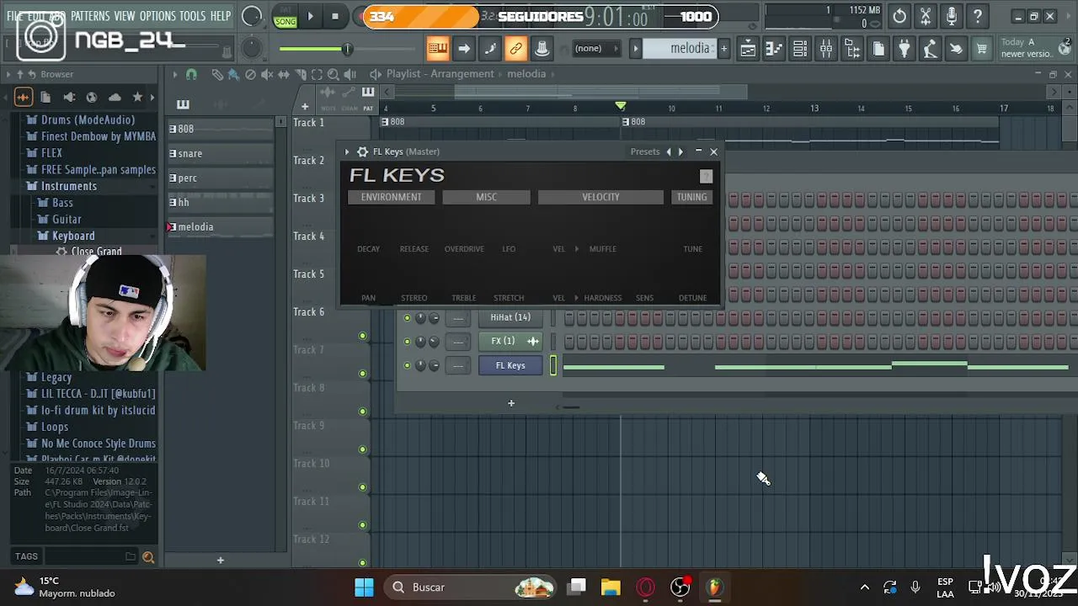This screenshot has height=606, width=1078.
Task: Click the FL Keys channel pan knob
Action: coord(420,365)
